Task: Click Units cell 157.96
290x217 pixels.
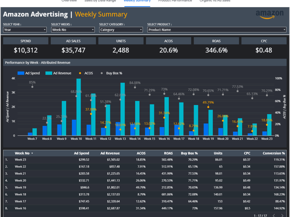Action: pos(218,208)
